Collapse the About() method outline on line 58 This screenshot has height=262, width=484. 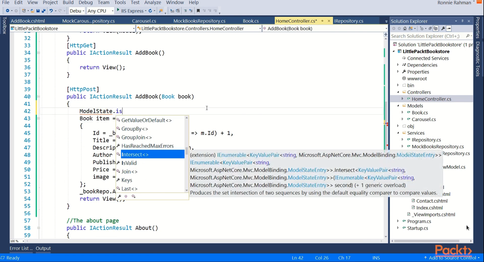pos(39,228)
